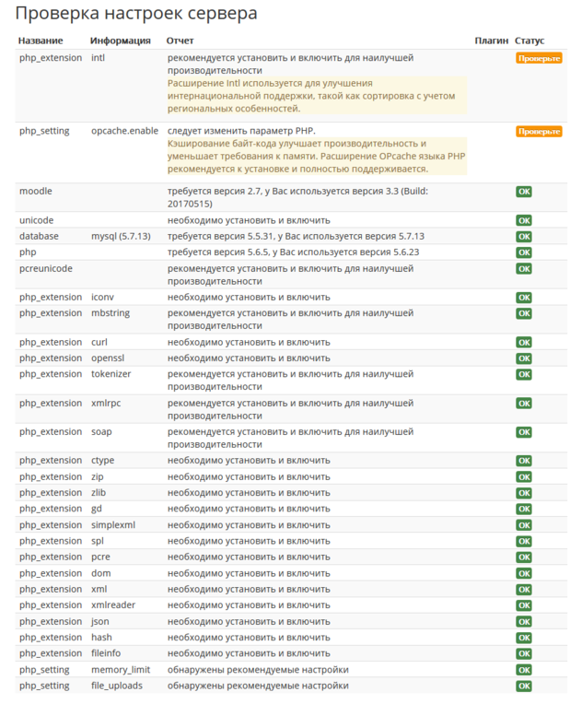This screenshot has width=582, height=704.
Task: Click the OK badge in unicode row
Action: click(524, 221)
